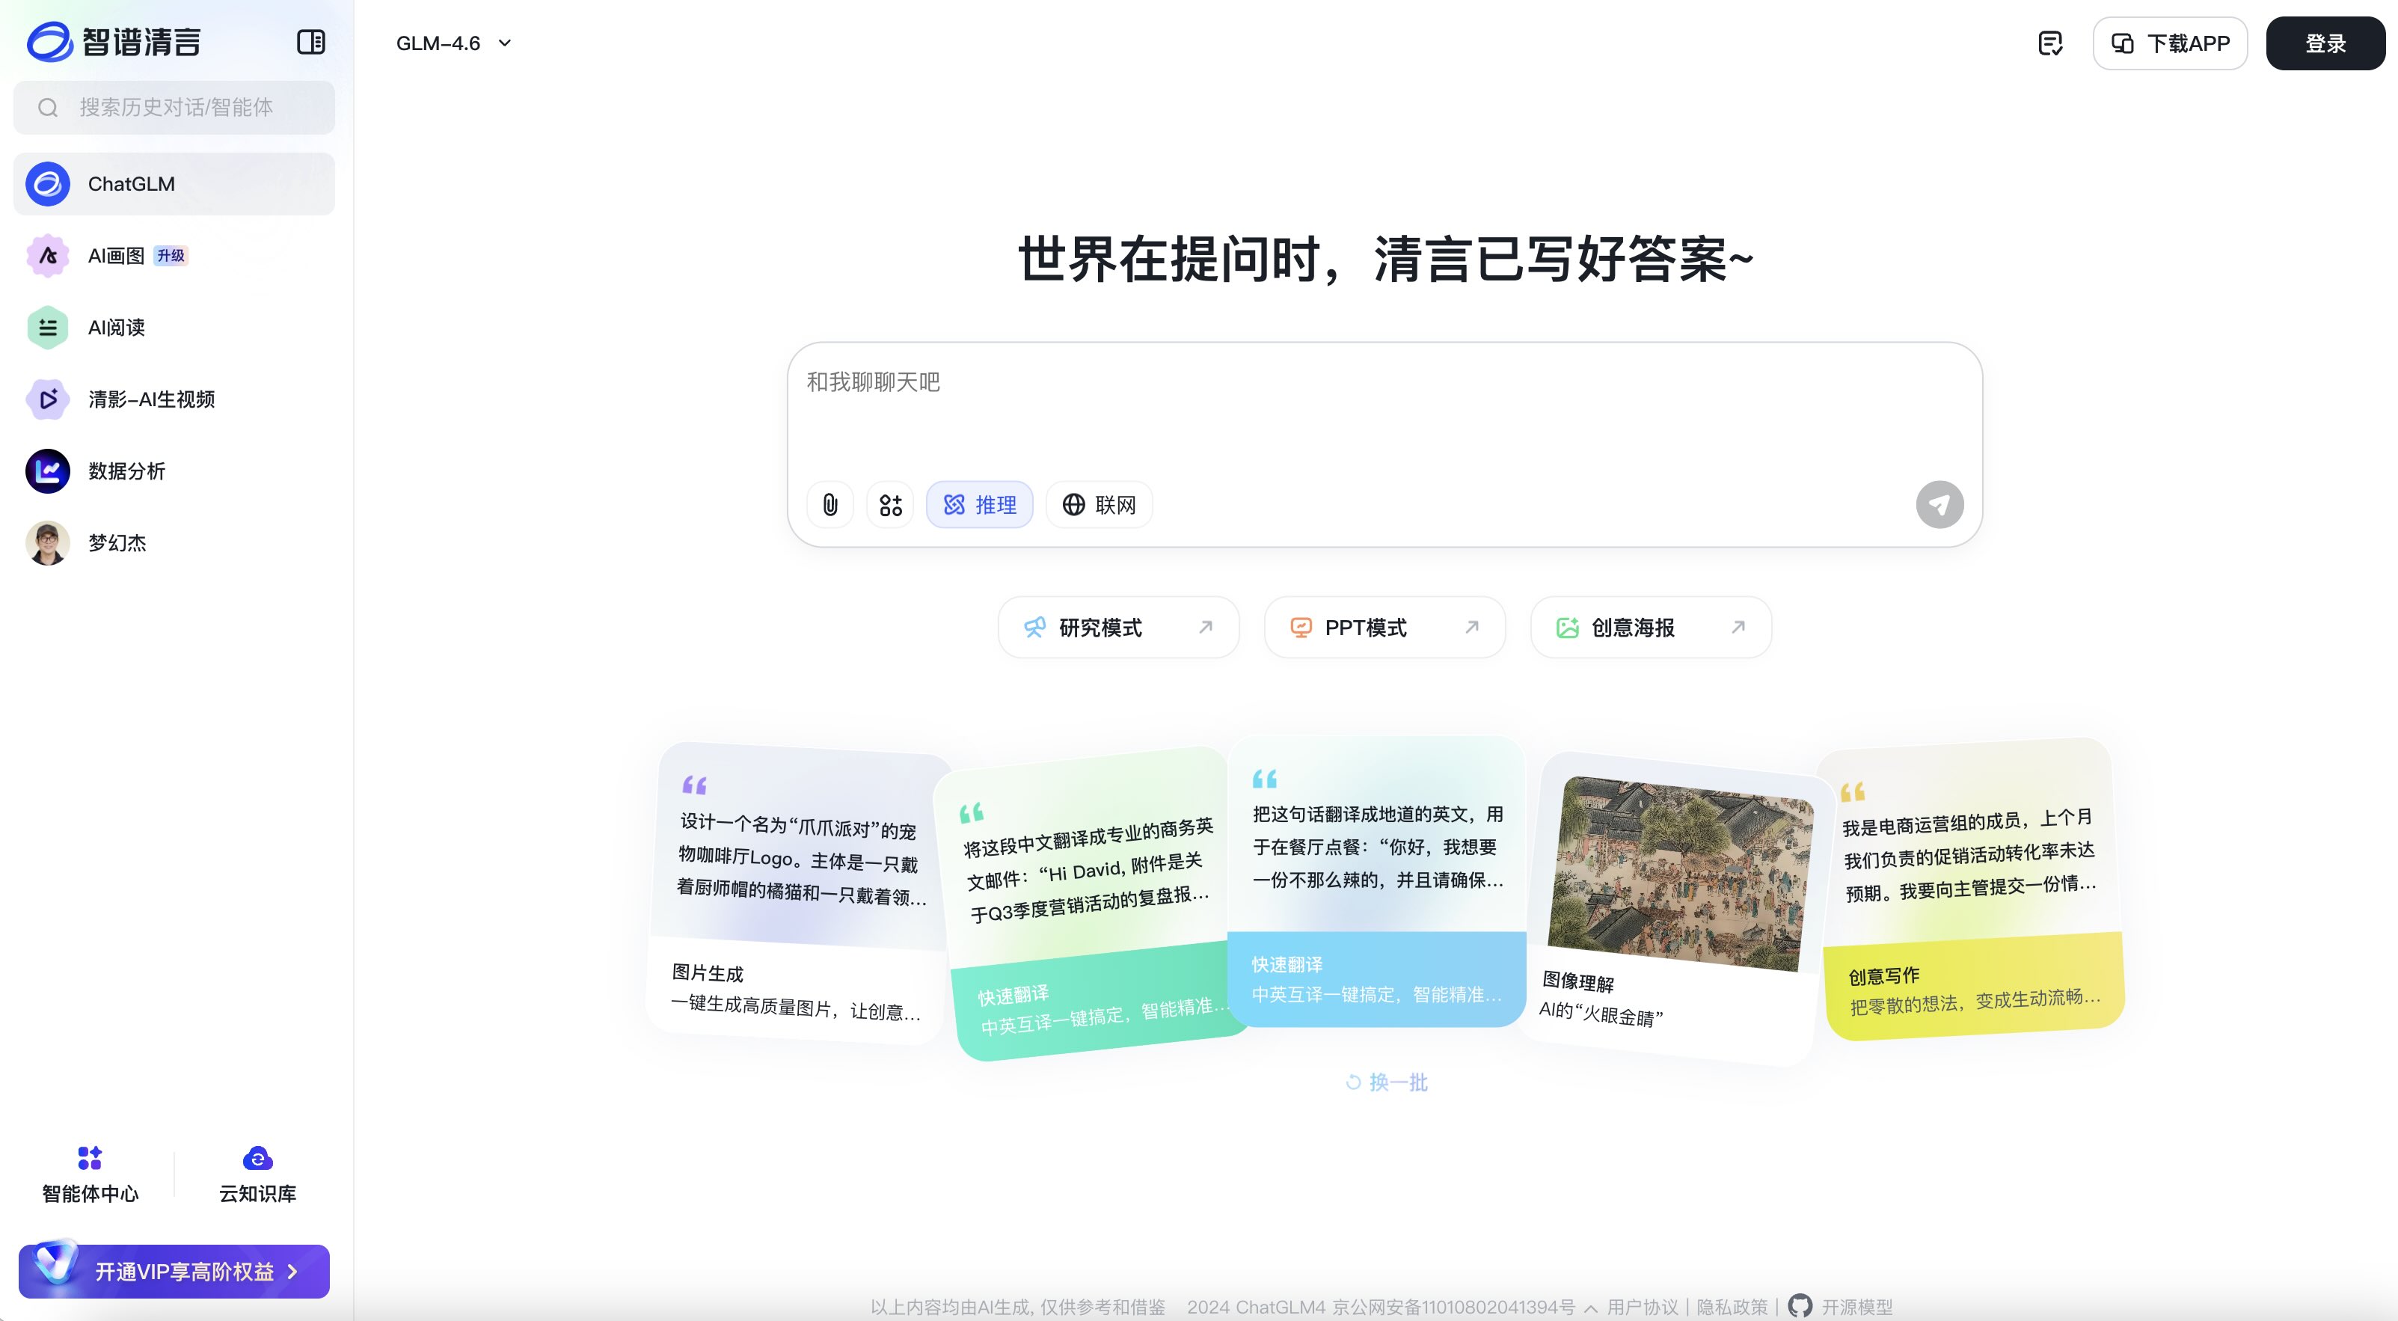Click the paperclip icon to attach a file
This screenshot has width=2398, height=1321.
[830, 503]
